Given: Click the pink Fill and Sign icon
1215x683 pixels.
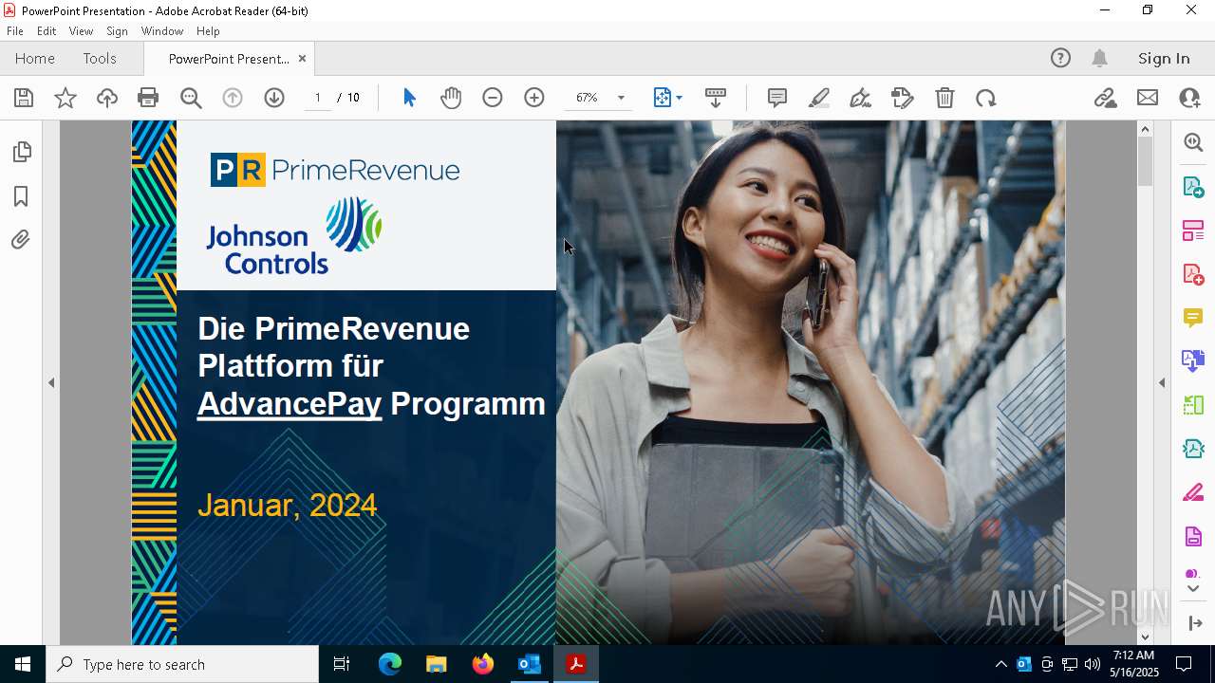Looking at the screenshot, I should [x=1193, y=493].
